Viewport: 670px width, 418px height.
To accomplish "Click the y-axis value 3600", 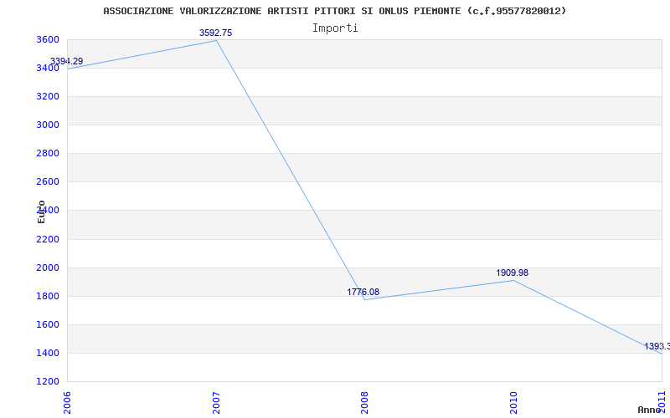I will 47,39.
